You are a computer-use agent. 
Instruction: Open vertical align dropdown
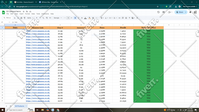106,18
